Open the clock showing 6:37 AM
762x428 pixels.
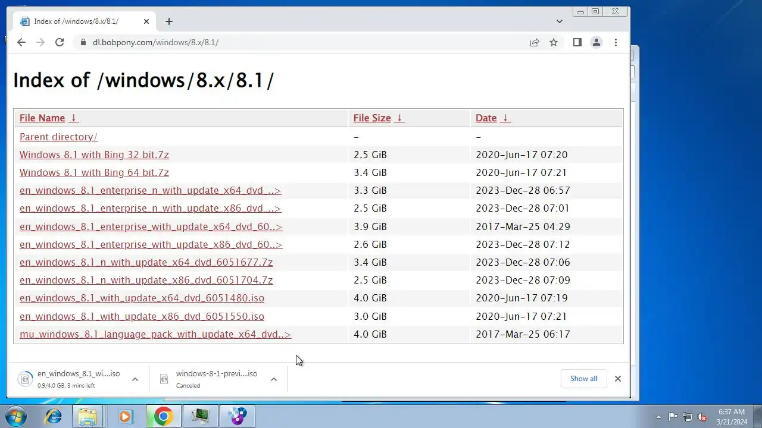(x=732, y=416)
